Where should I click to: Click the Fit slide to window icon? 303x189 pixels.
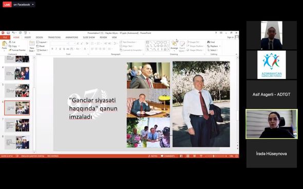coord(237,156)
